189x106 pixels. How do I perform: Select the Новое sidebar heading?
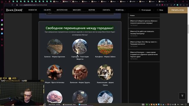click(x=132, y=16)
